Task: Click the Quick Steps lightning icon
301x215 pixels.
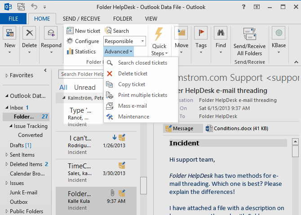Action: (x=159, y=34)
